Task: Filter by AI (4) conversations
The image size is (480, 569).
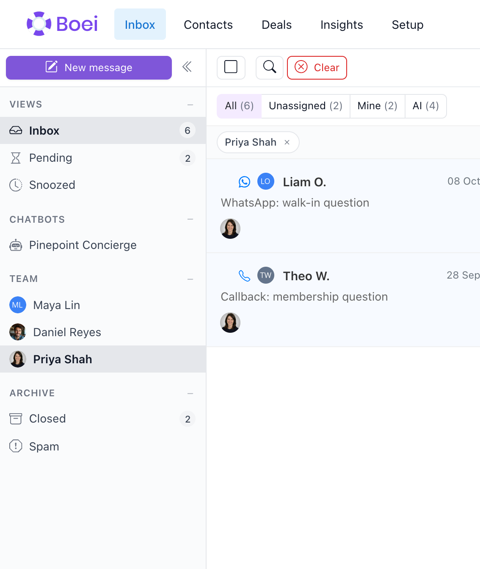Action: point(426,106)
